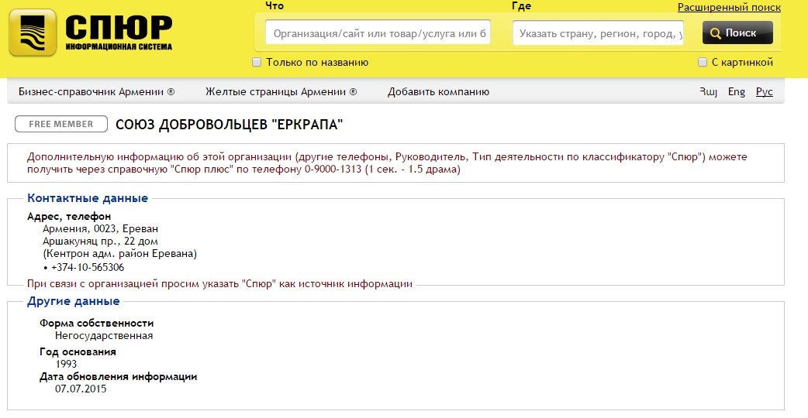Screen dimensions: 808x418
Task: Click the Контактные данные section heading
Action: 88,198
